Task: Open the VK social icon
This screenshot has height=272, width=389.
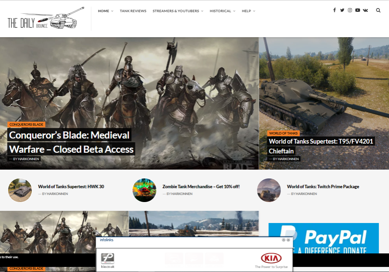Action: tap(365, 10)
